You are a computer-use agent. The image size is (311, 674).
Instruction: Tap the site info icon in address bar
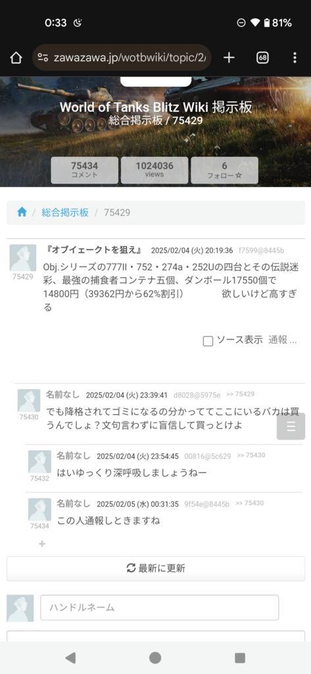coord(43,58)
